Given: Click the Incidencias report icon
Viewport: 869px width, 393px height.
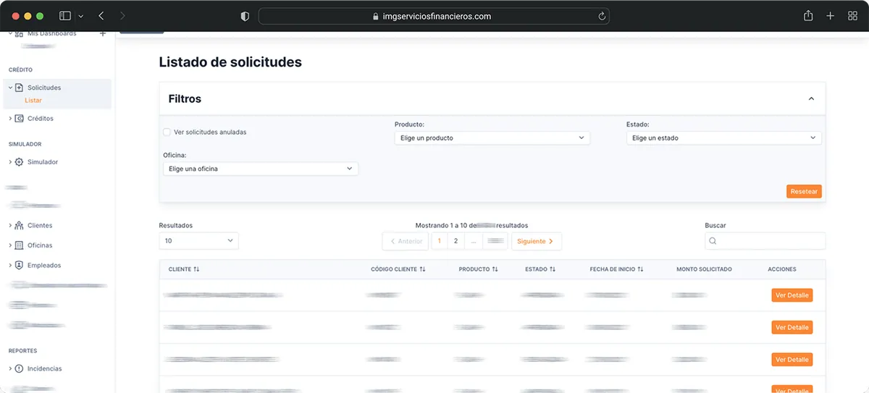Looking at the screenshot, I should pyautogui.click(x=20, y=369).
